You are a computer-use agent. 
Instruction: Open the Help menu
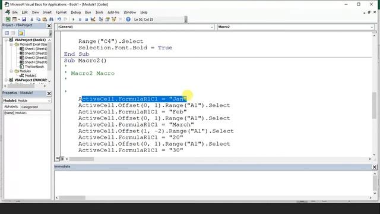click(x=144, y=12)
